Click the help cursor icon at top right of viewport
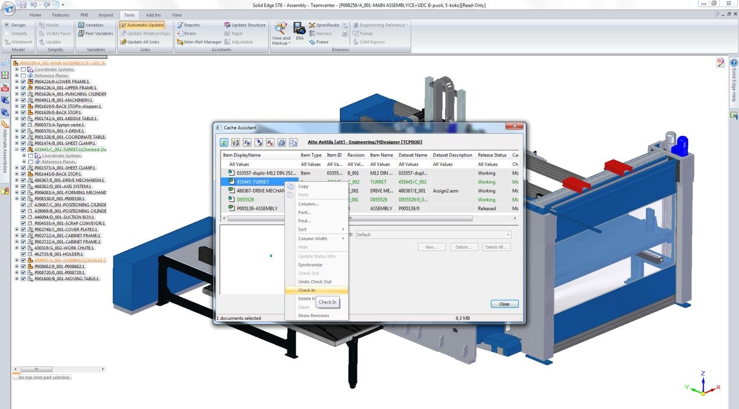 [x=720, y=62]
